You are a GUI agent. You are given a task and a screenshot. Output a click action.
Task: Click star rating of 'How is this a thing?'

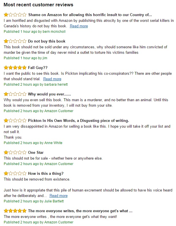(x=15, y=173)
